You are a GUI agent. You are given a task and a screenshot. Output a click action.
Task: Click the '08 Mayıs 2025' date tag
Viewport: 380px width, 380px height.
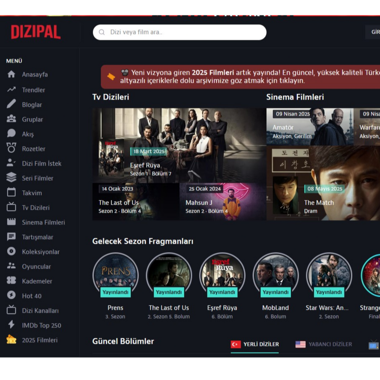coord(325,189)
